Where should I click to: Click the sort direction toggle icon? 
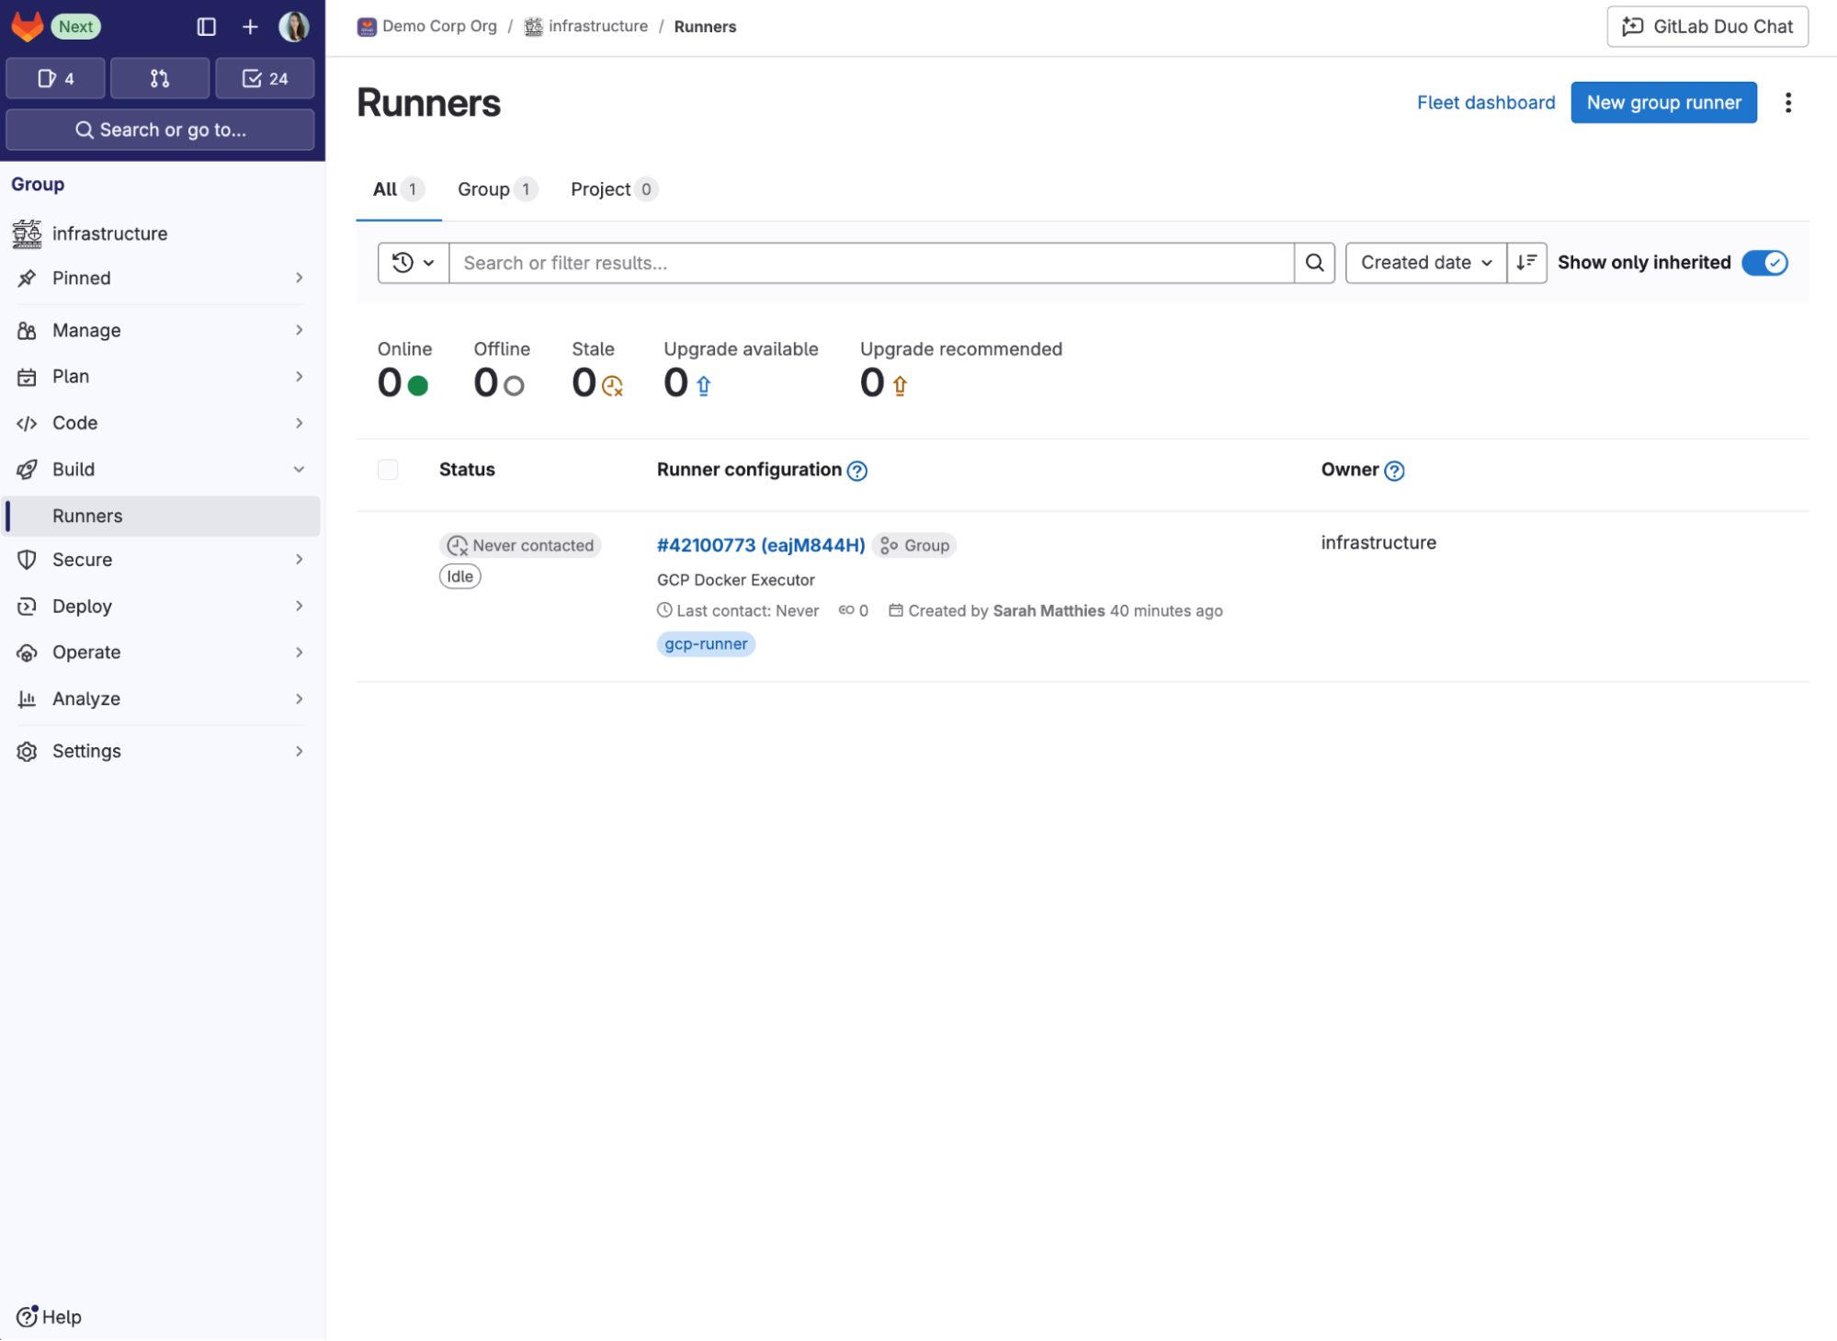tap(1527, 263)
